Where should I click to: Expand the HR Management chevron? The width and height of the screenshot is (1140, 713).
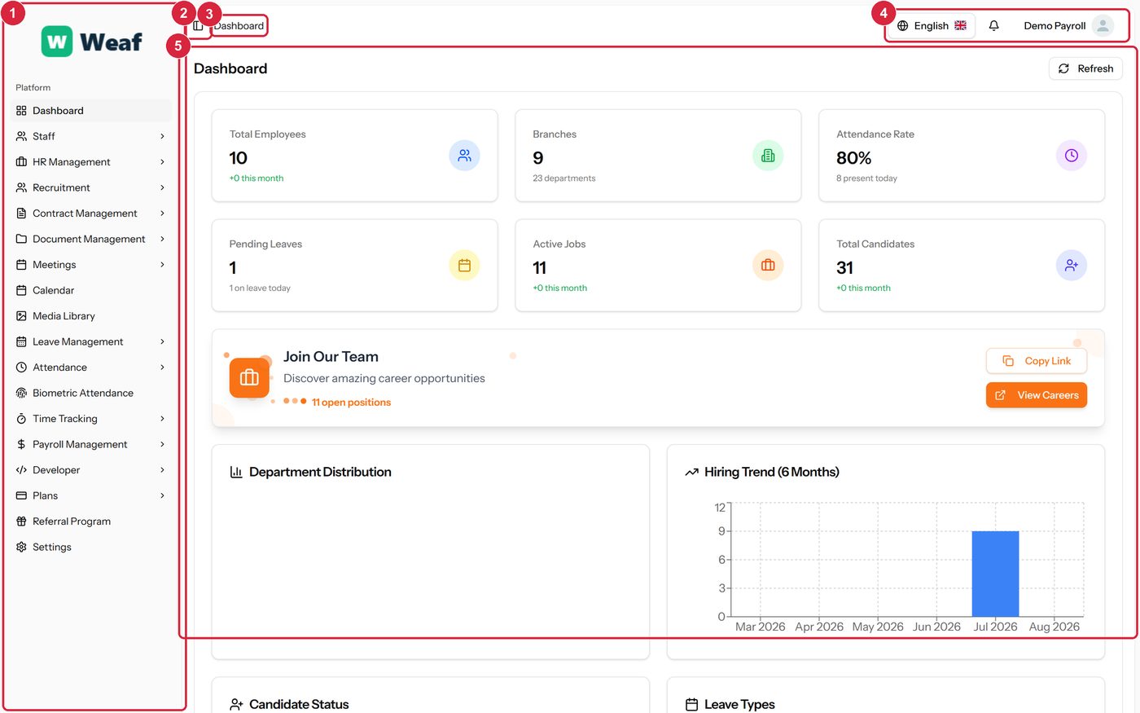click(162, 162)
